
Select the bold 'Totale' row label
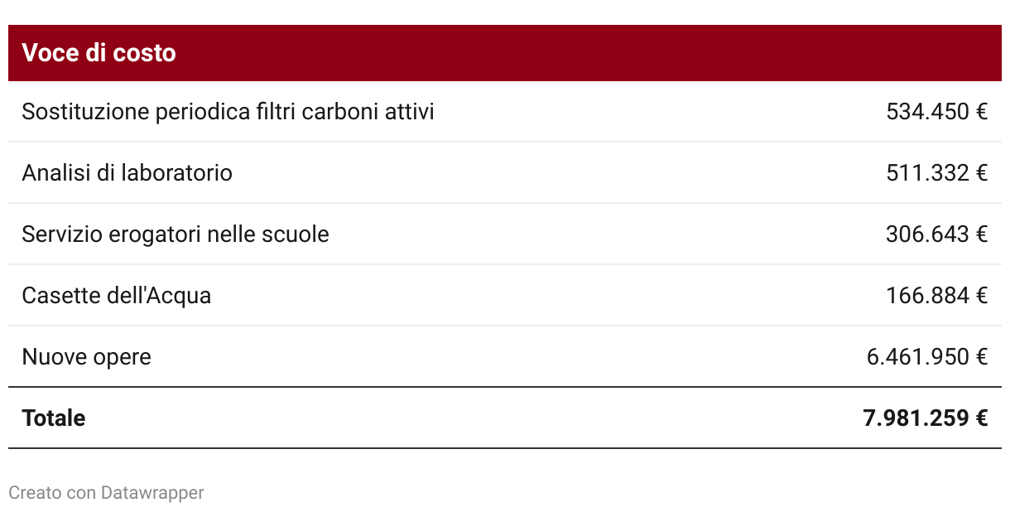54,418
